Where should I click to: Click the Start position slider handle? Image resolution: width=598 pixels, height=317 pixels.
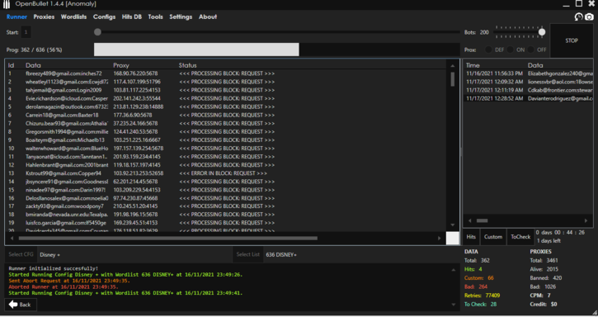tap(97, 32)
